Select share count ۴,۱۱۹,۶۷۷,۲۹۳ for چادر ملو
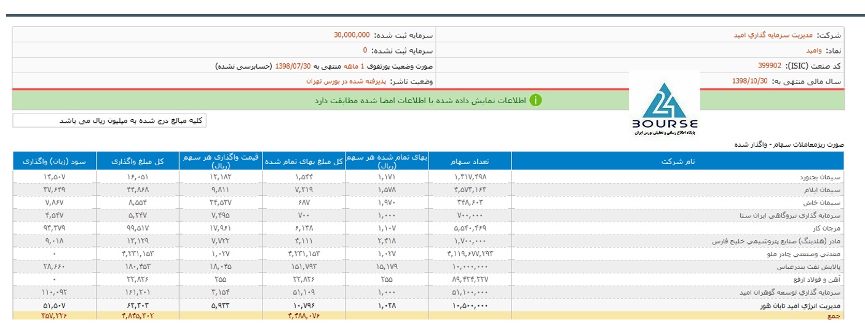This screenshot has height=331, width=865. tap(470, 254)
